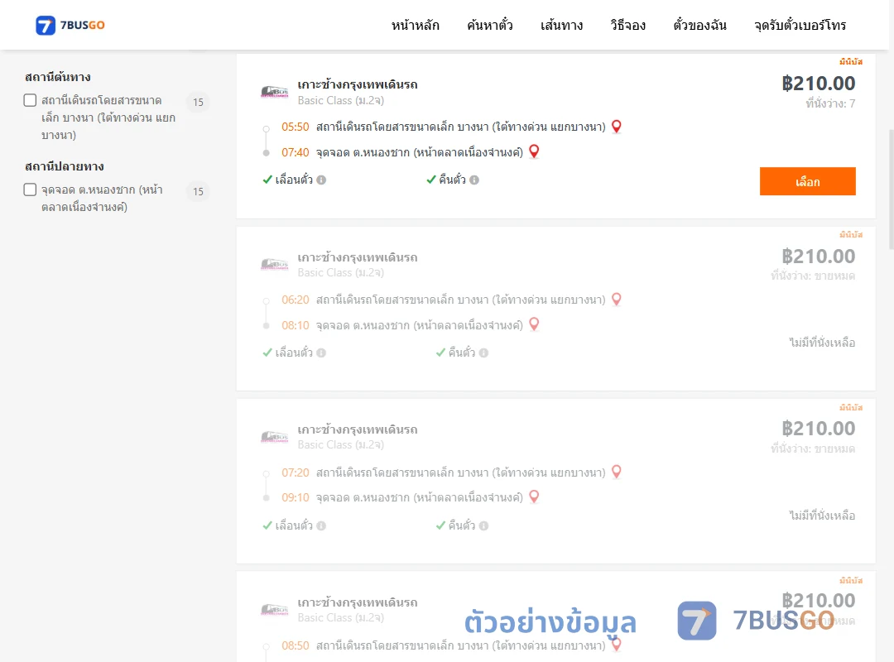Open the 7BUSGO logo homepage link

click(x=70, y=25)
